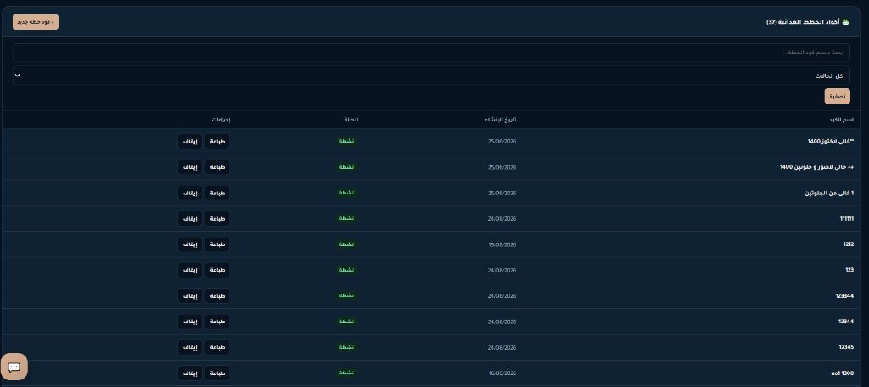Stop the '++ خالى لاكتوز و جلوتين 1400' code

[x=190, y=167]
